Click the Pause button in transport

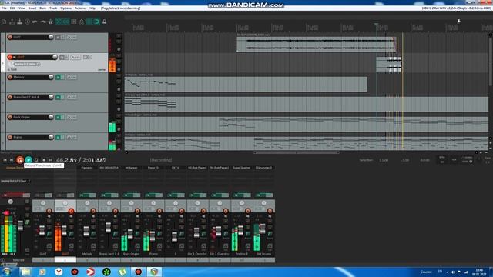50,160
